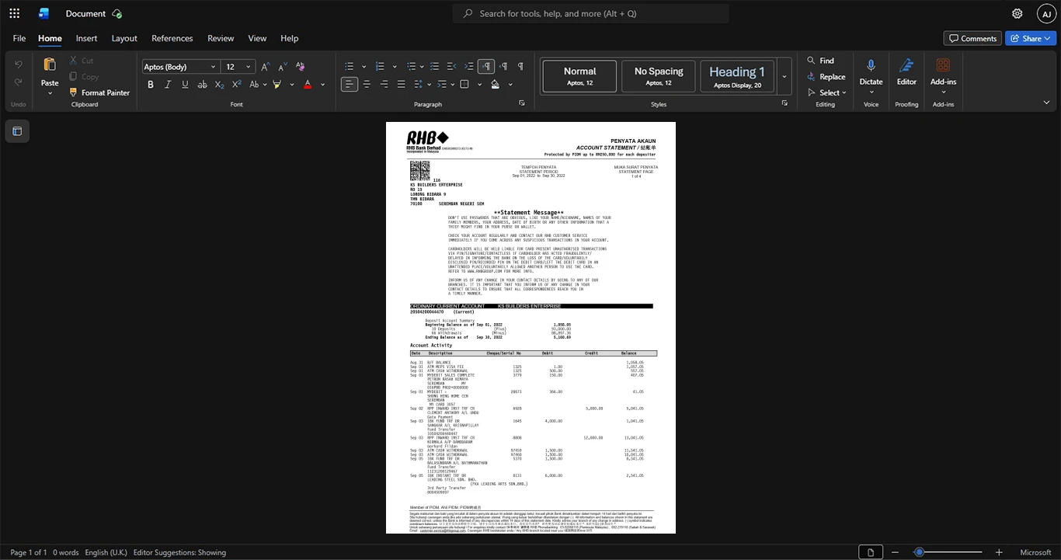1061x560 pixels.
Task: Expand the Select dropdown in Editing
Action: coord(844,93)
